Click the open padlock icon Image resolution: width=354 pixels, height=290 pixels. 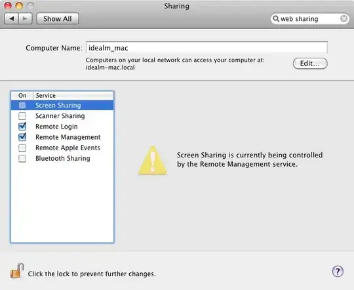[18, 271]
